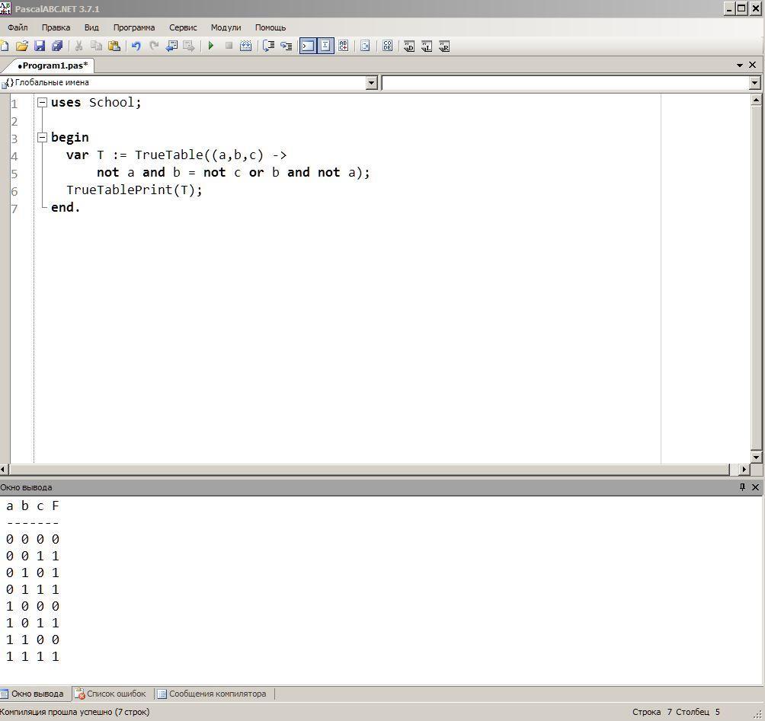Run the program with green arrow
Image resolution: width=765 pixels, height=721 pixels.
click(x=211, y=46)
